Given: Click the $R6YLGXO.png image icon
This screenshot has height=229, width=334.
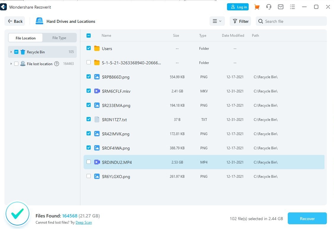Looking at the screenshot, I should pos(97,176).
